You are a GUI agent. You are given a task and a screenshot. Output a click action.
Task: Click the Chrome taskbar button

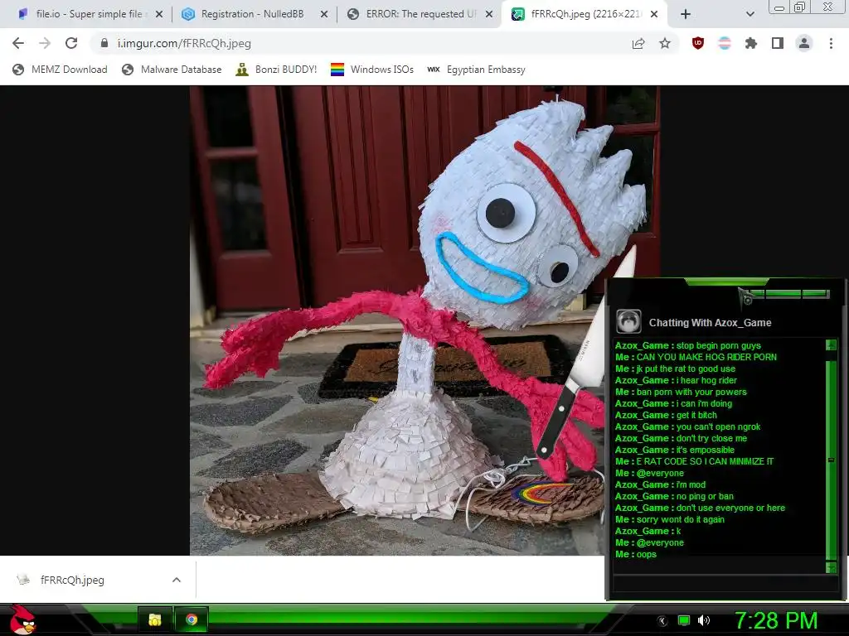(192, 619)
